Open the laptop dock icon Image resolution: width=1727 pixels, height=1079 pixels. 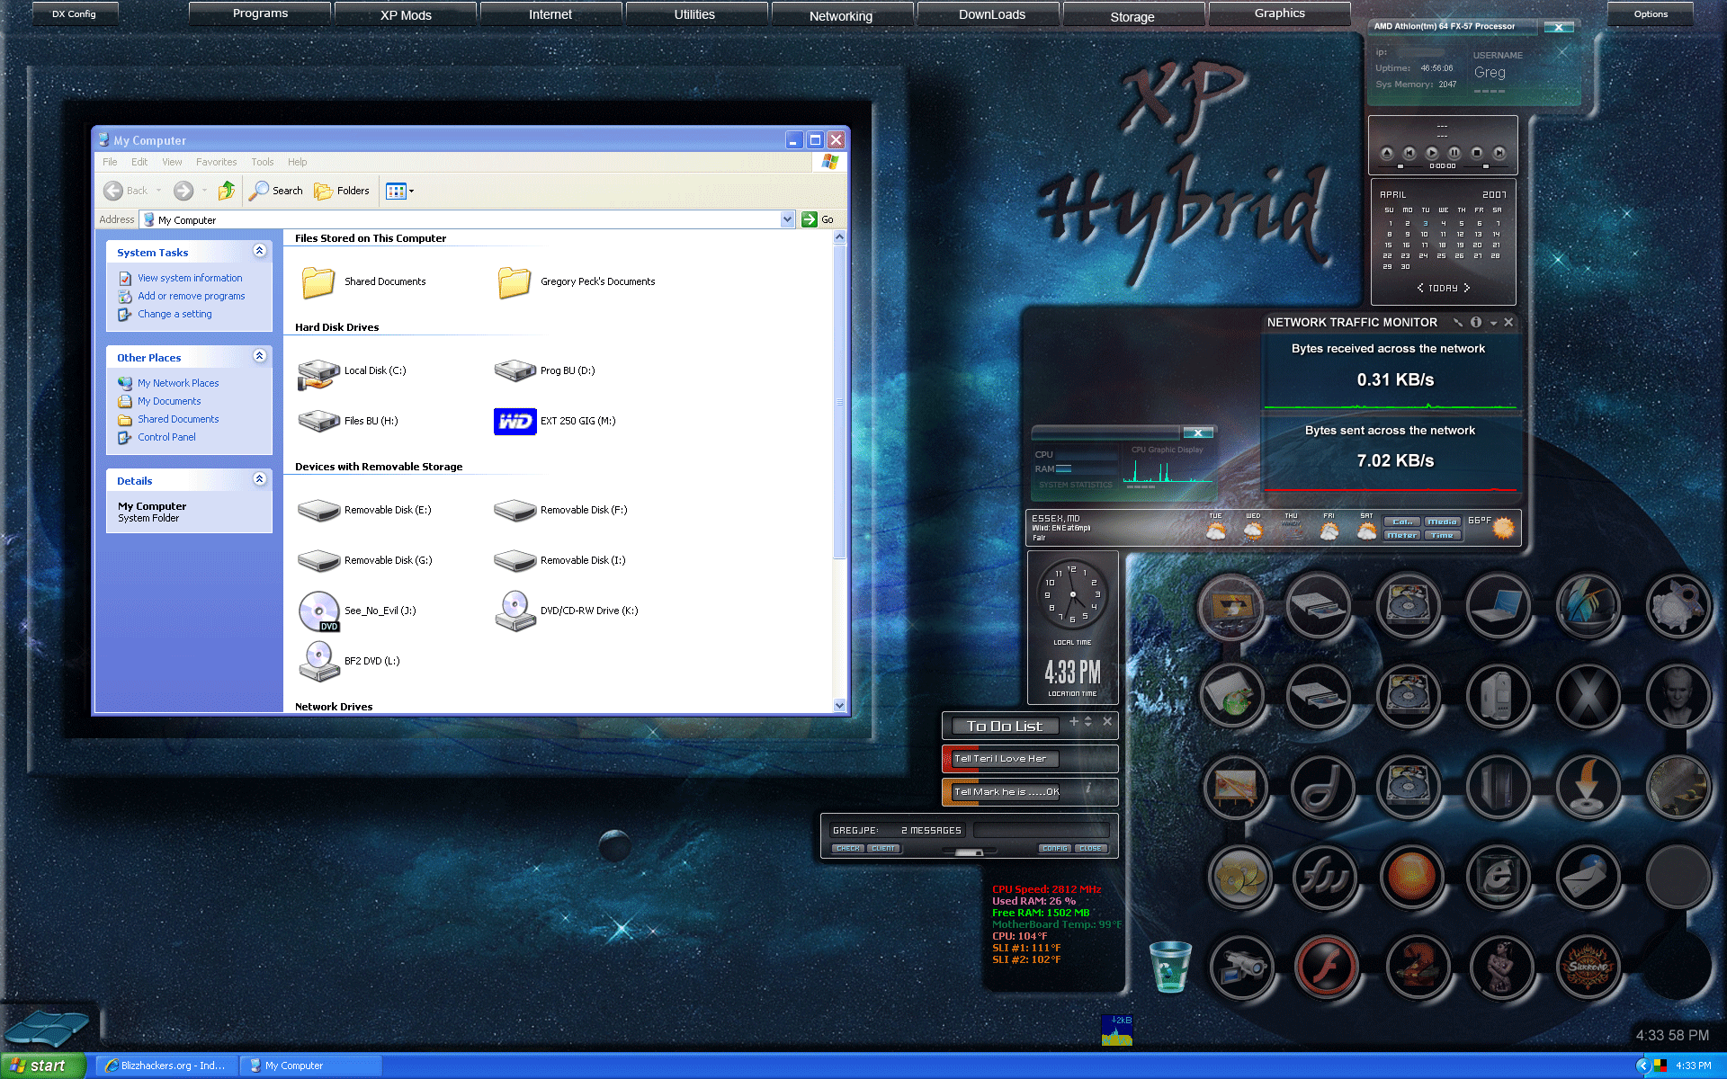tap(1499, 607)
